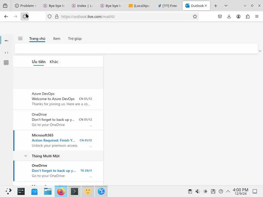This screenshot has height=197, width=263.
Task: Select the Khác inbox tab
Action: tap(54, 62)
